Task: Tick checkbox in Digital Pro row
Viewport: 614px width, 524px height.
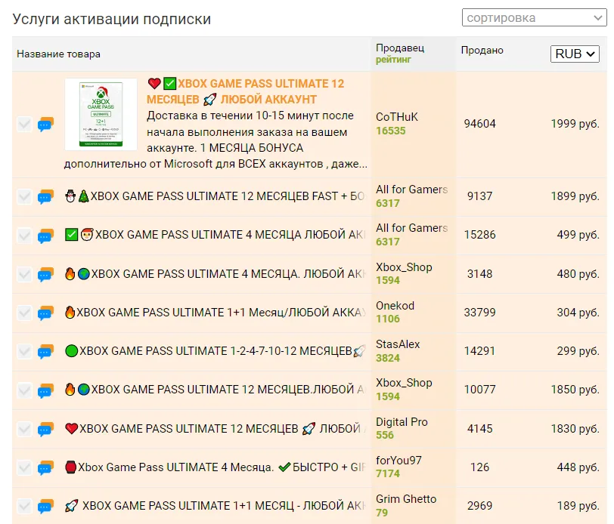Action: (24, 429)
